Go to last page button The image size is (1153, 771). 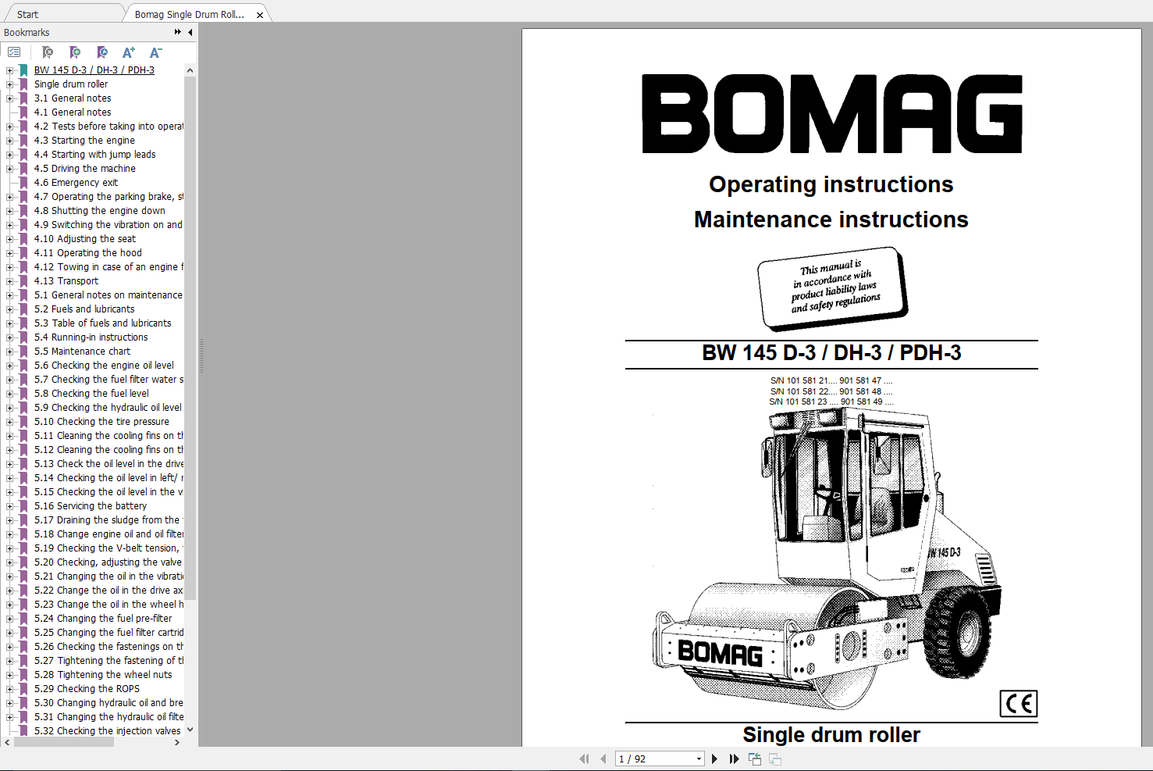[734, 759]
